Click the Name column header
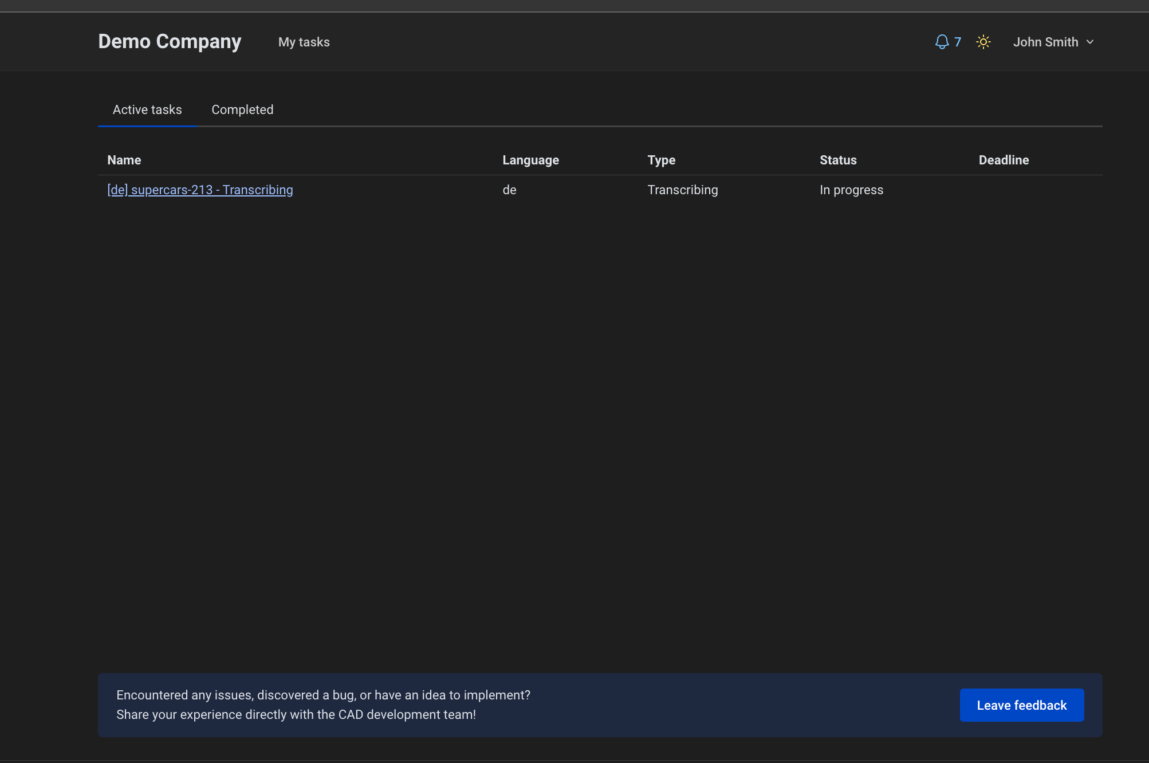 tap(124, 160)
